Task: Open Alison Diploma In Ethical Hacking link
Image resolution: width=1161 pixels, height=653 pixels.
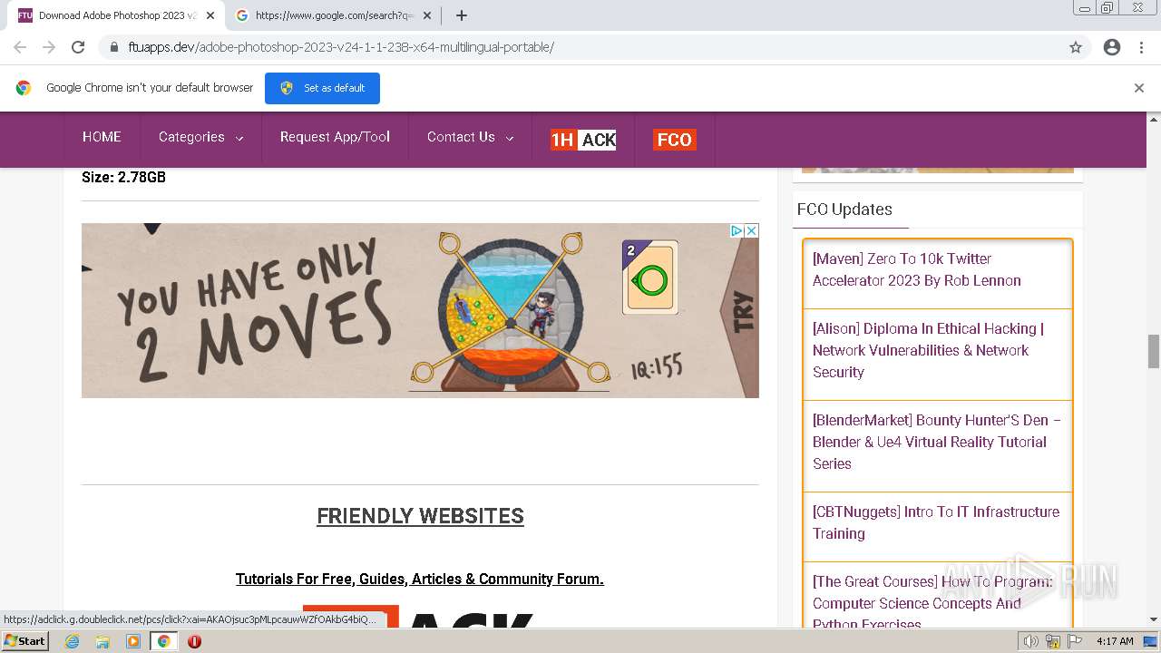Action: pos(928,350)
